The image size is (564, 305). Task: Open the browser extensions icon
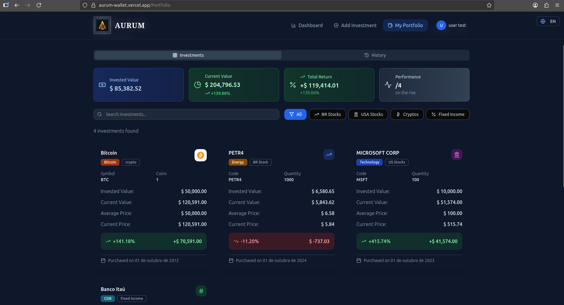pyautogui.click(x=546, y=5)
